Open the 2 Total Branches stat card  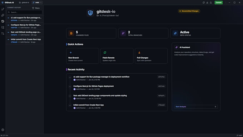point(143,33)
